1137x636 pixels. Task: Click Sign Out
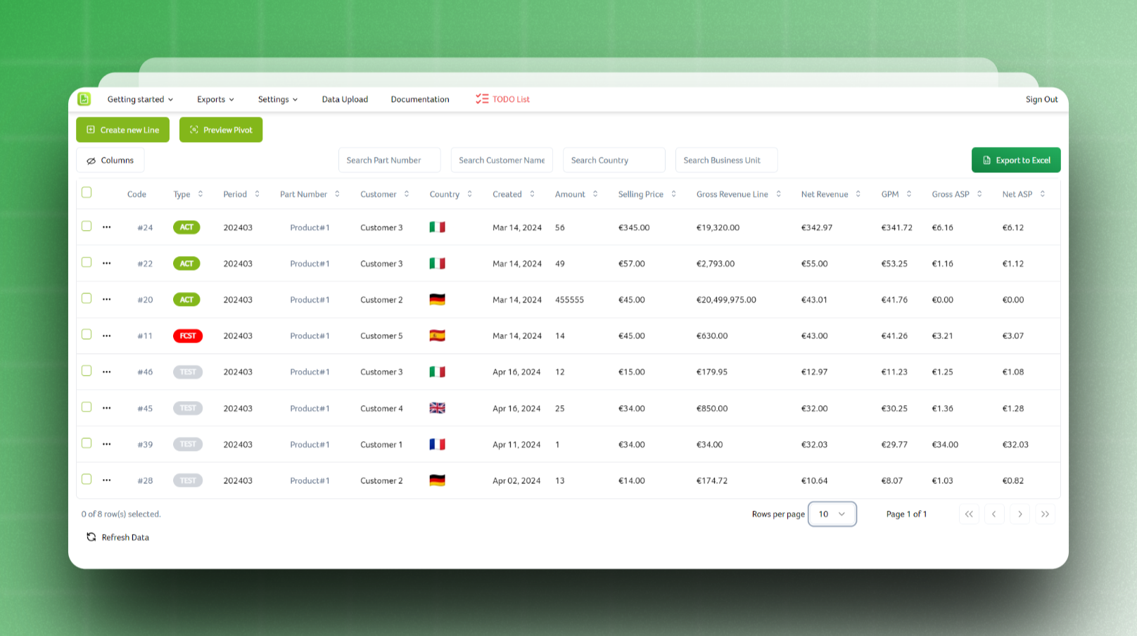coord(1041,99)
